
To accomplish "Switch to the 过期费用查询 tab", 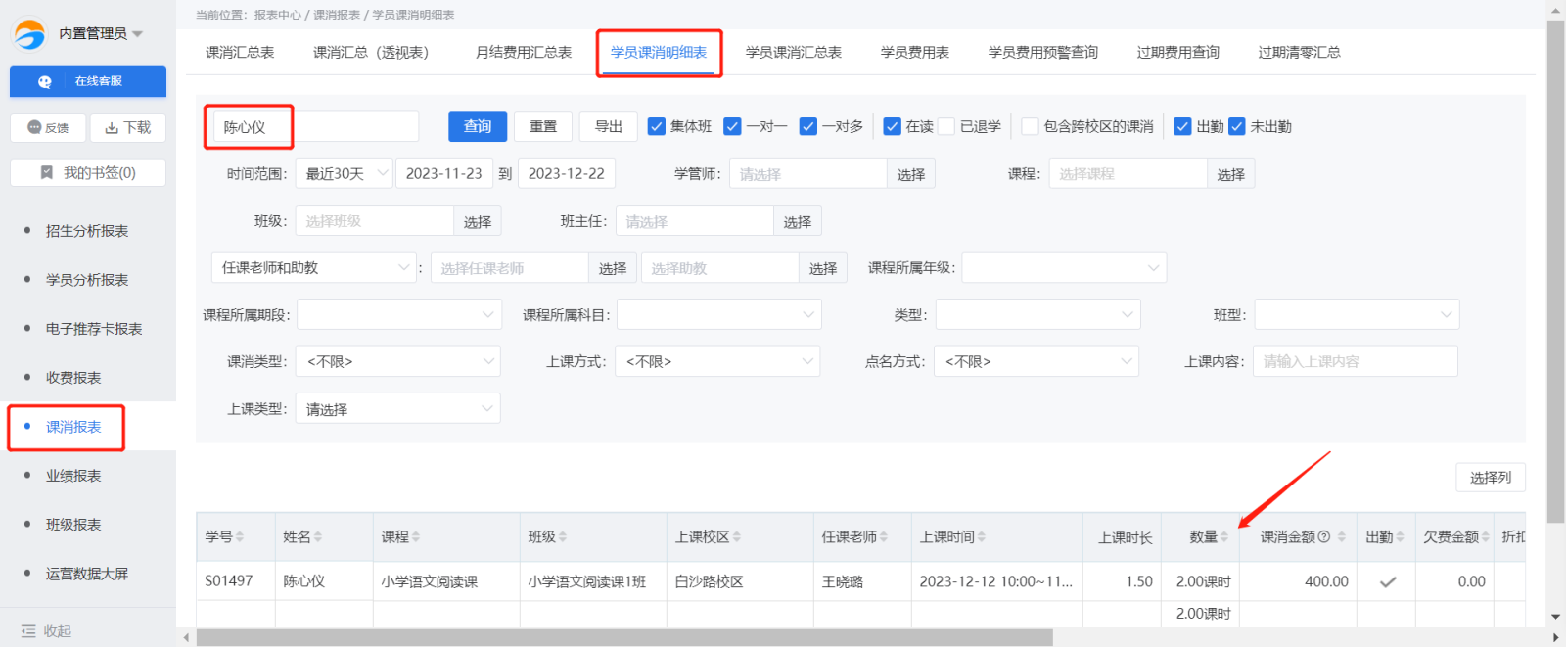I will point(1178,52).
